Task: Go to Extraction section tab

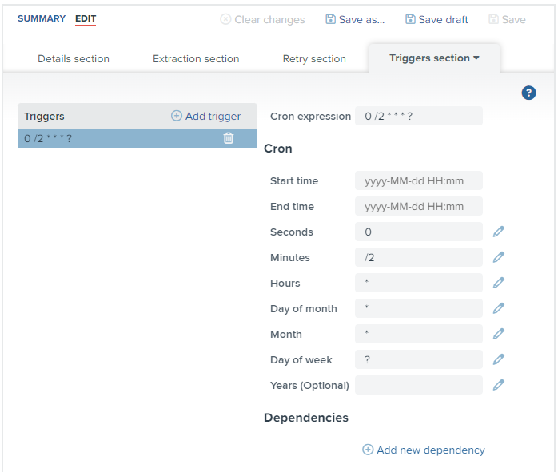Action: tap(196, 58)
